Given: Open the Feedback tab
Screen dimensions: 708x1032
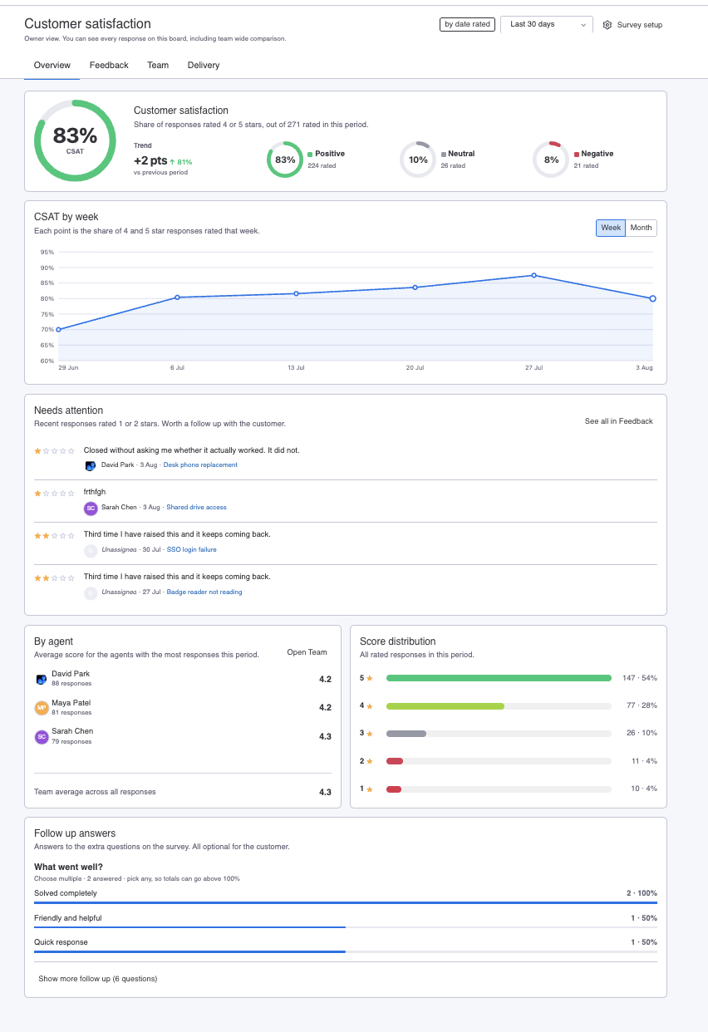Looking at the screenshot, I should pos(109,65).
